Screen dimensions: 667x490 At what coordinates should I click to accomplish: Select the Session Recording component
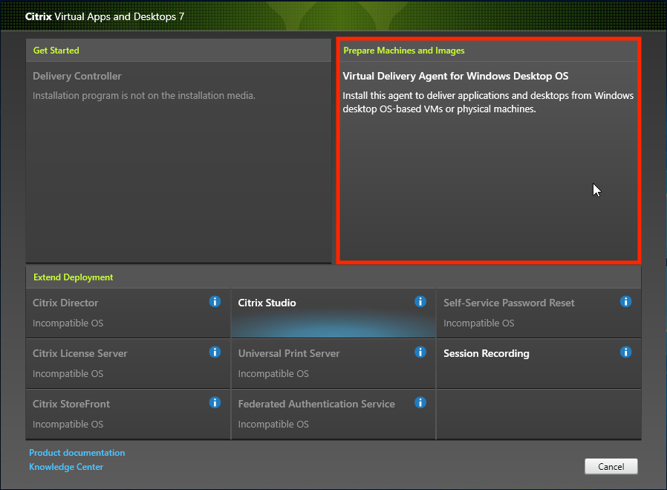coord(520,363)
